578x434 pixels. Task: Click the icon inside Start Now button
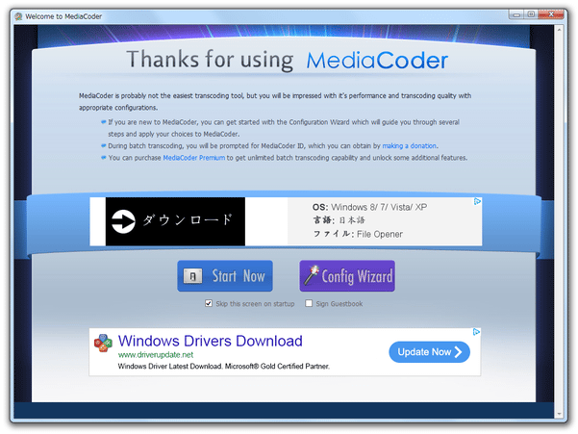pos(192,276)
